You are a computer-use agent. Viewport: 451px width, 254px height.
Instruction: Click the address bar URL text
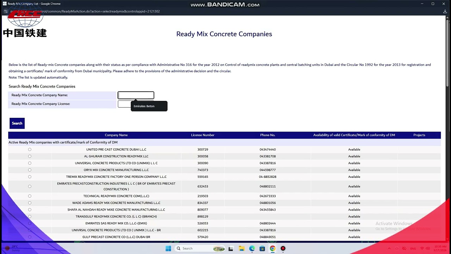(85, 11)
